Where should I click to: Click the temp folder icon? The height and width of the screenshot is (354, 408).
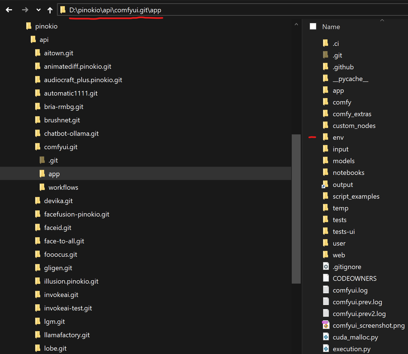pyautogui.click(x=326, y=208)
